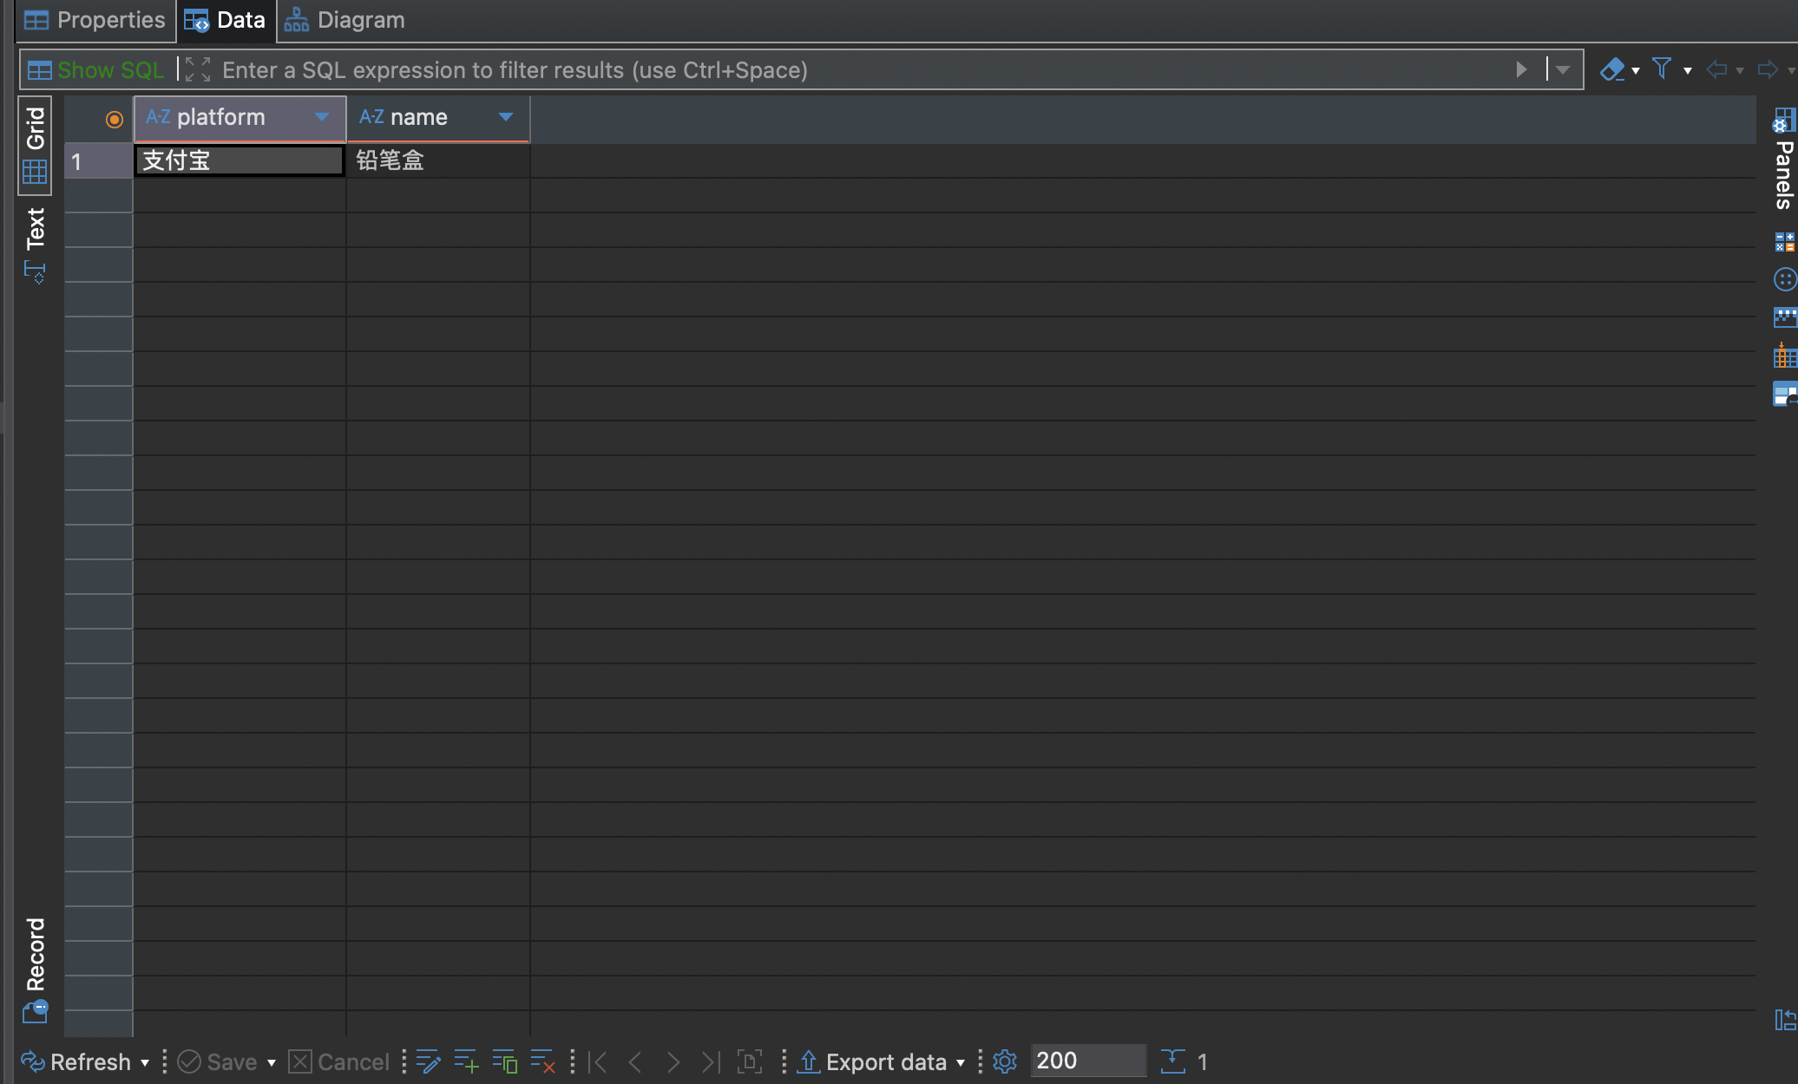Click the Save button
Viewport: 1798px width, 1084px height.
pyautogui.click(x=217, y=1061)
